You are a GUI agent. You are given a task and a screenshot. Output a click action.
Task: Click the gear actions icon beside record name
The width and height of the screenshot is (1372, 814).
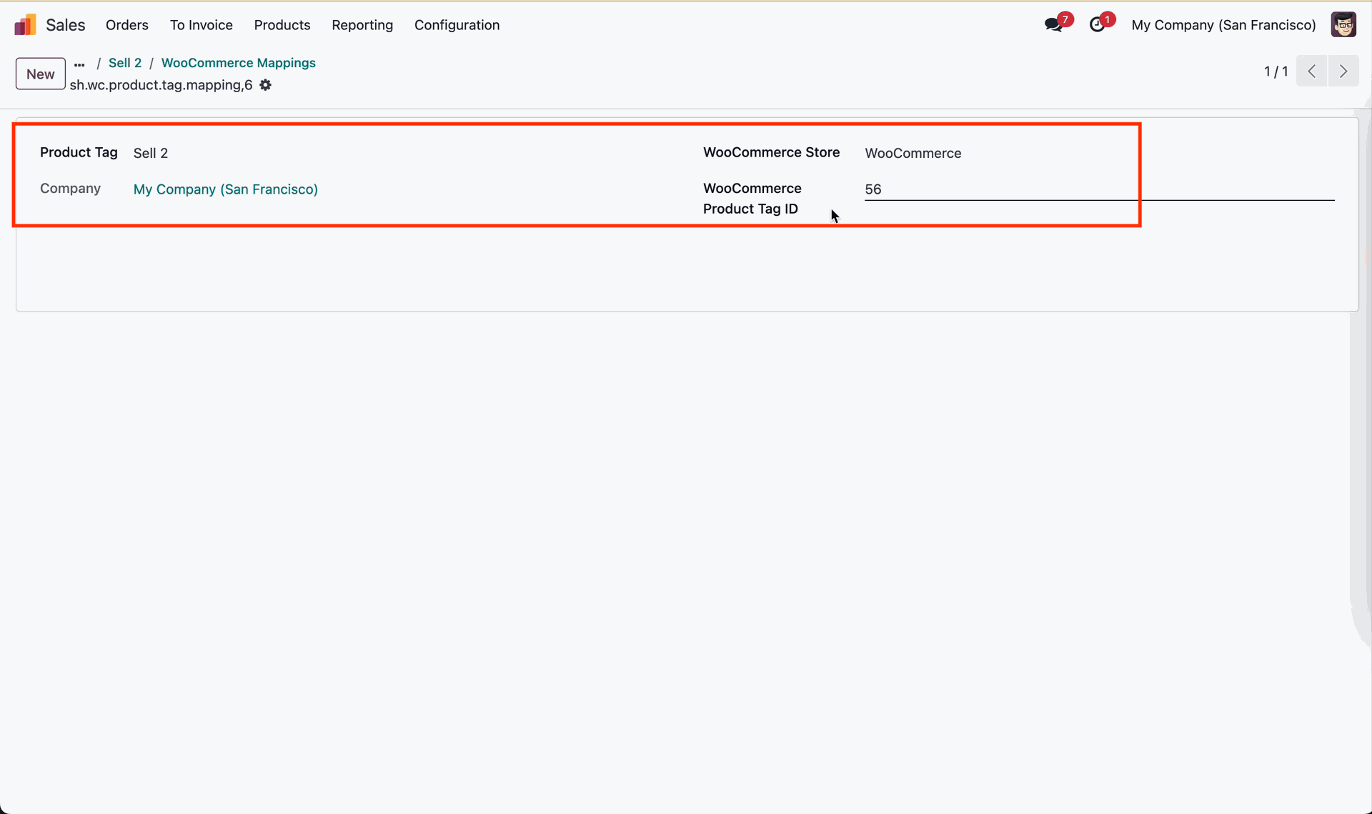coord(266,85)
